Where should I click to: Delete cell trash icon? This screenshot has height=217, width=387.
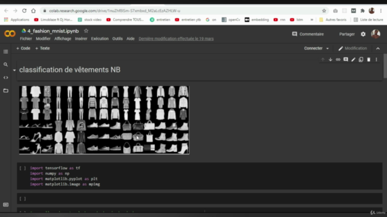click(368, 60)
